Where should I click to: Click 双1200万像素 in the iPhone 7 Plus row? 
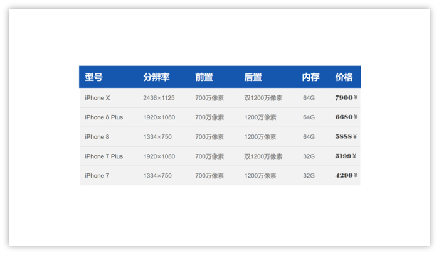(x=263, y=156)
